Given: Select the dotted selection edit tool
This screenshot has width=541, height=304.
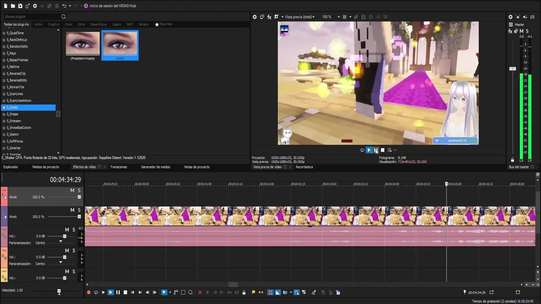Looking at the screenshot, I should (x=183, y=292).
